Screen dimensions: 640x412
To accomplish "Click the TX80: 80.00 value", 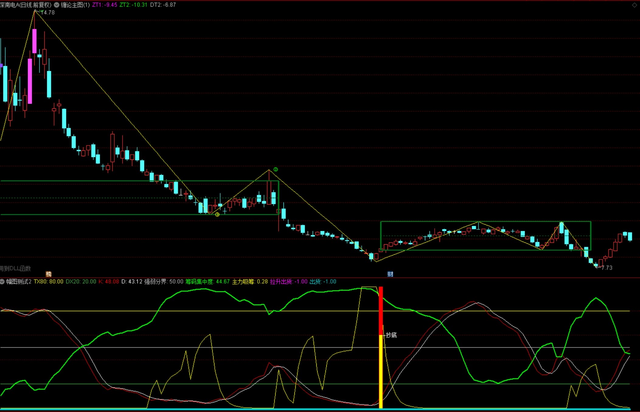I will [48, 282].
